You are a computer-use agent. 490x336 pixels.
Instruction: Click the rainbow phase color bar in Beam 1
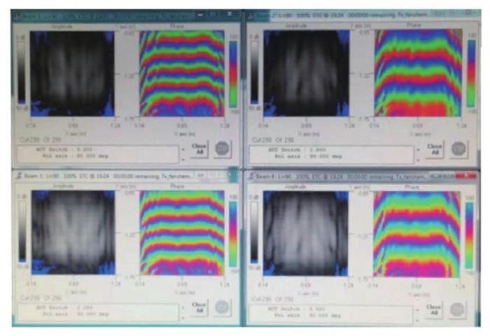[233, 74]
